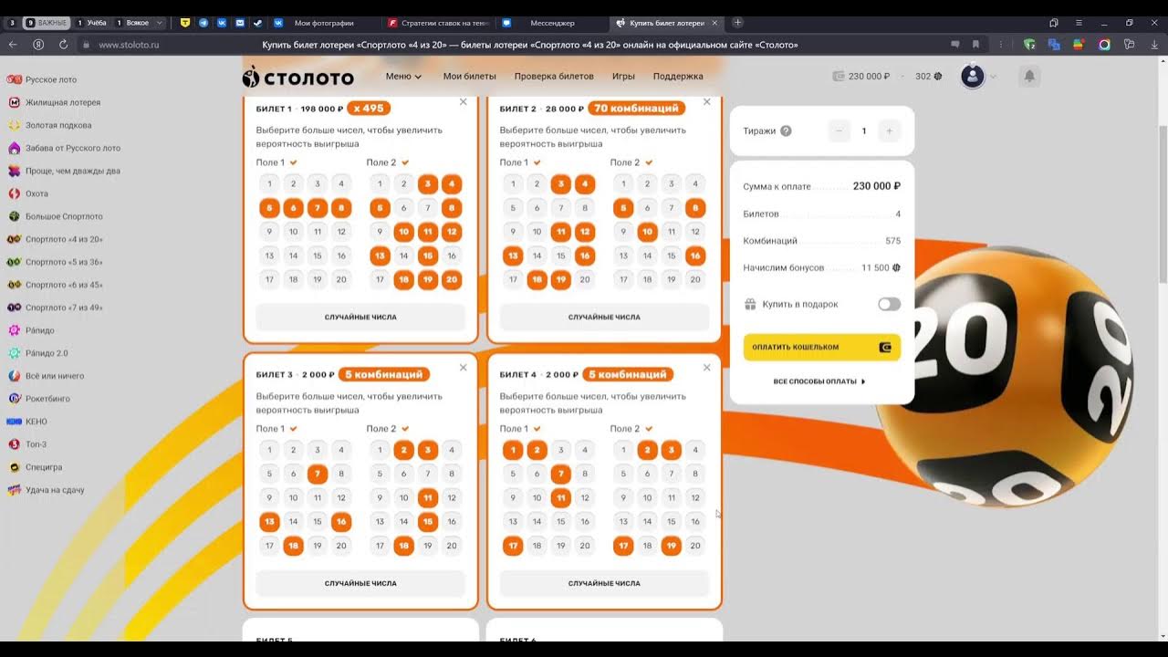
Task: Switch to Стратегии ставок browser tab
Action: click(440, 23)
